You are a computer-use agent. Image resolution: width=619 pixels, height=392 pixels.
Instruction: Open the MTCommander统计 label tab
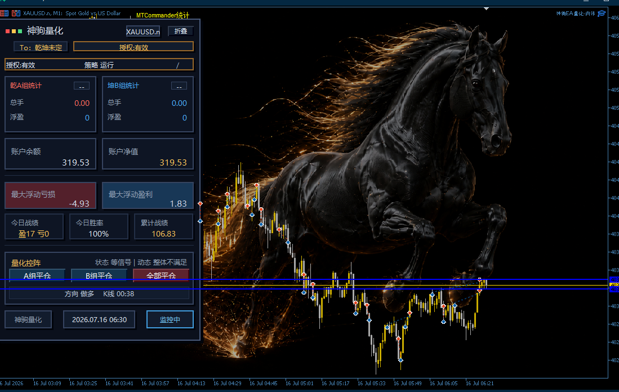click(163, 15)
